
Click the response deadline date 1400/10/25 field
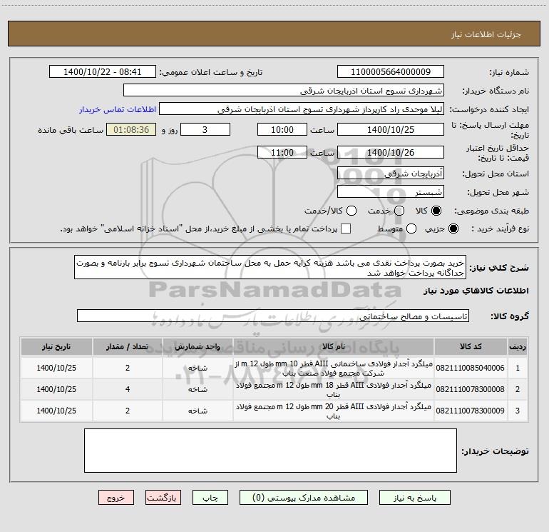coord(391,129)
